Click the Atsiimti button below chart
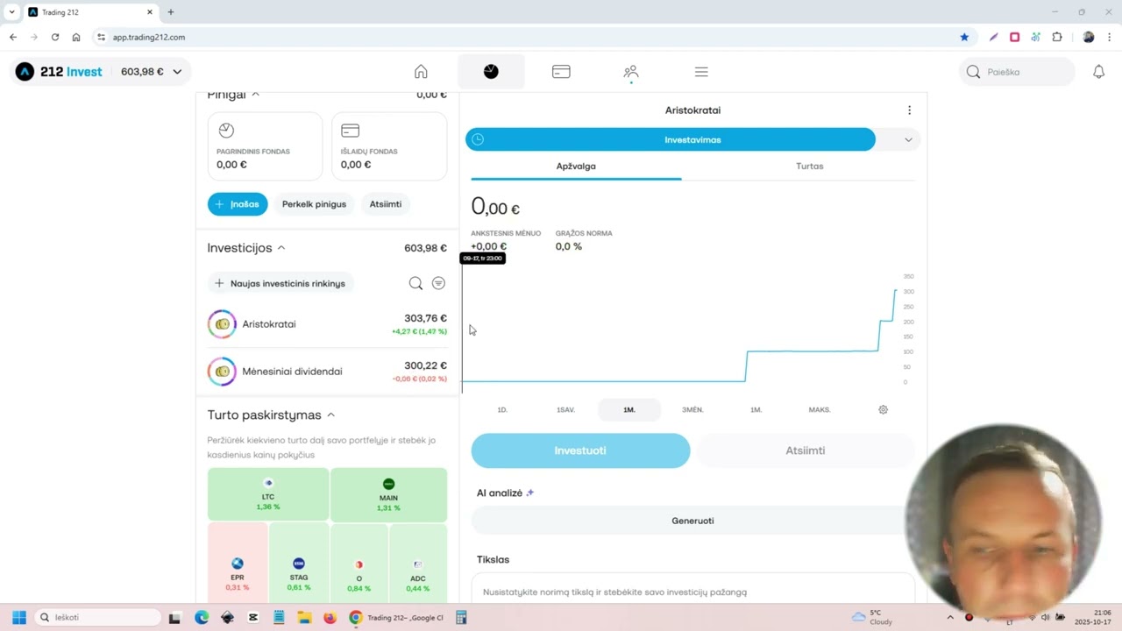 click(805, 450)
